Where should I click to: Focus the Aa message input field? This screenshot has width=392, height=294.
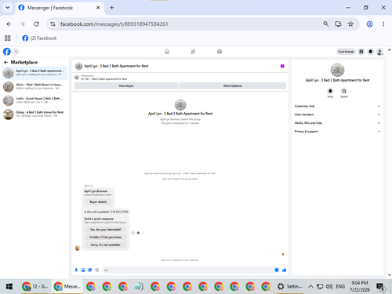click(x=187, y=270)
